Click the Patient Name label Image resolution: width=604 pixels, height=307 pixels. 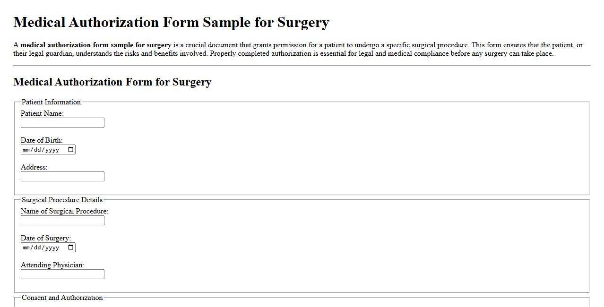(42, 113)
